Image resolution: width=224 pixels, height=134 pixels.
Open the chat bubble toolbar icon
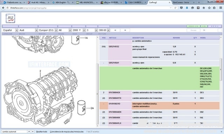coord(192,8)
